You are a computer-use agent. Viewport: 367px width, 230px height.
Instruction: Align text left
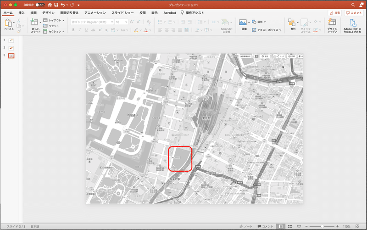click(160, 30)
